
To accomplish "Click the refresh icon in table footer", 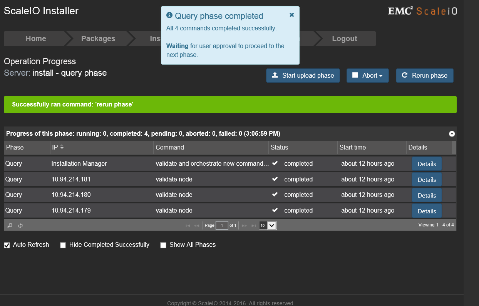I will tap(20, 226).
